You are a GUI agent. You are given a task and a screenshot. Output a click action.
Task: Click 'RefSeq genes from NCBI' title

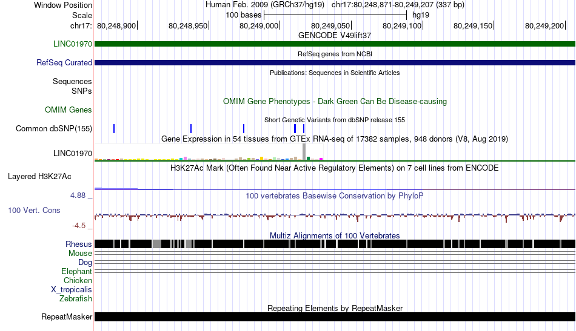tap(335, 54)
